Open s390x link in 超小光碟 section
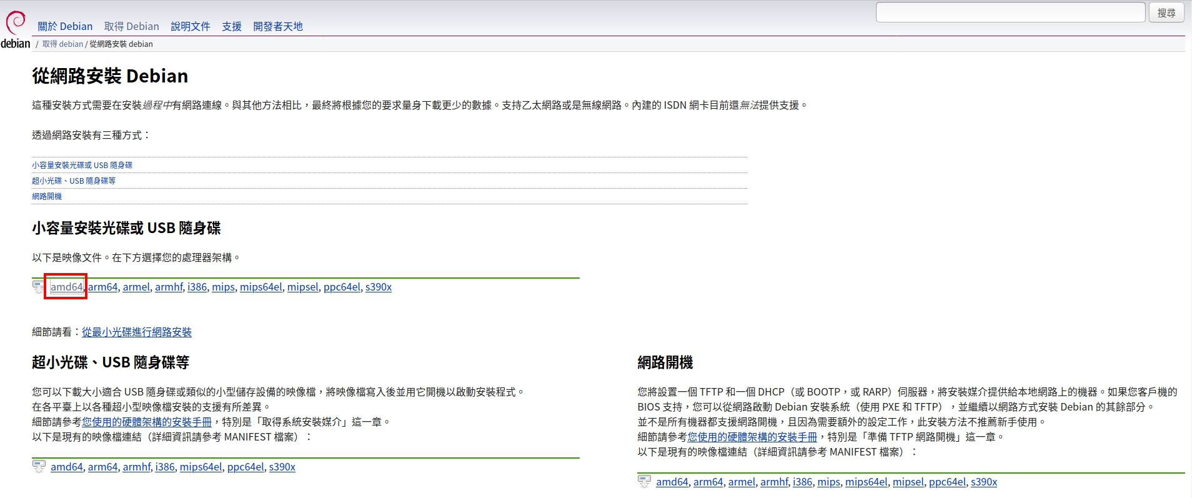The height and width of the screenshot is (498, 1192). coord(282,467)
